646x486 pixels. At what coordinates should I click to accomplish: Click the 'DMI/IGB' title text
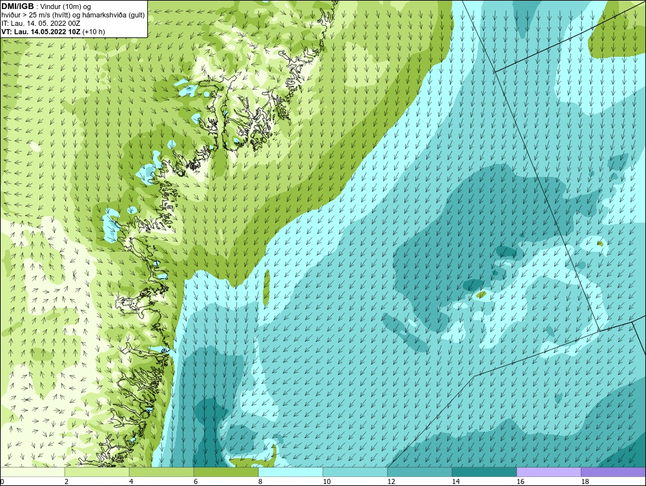point(17,6)
